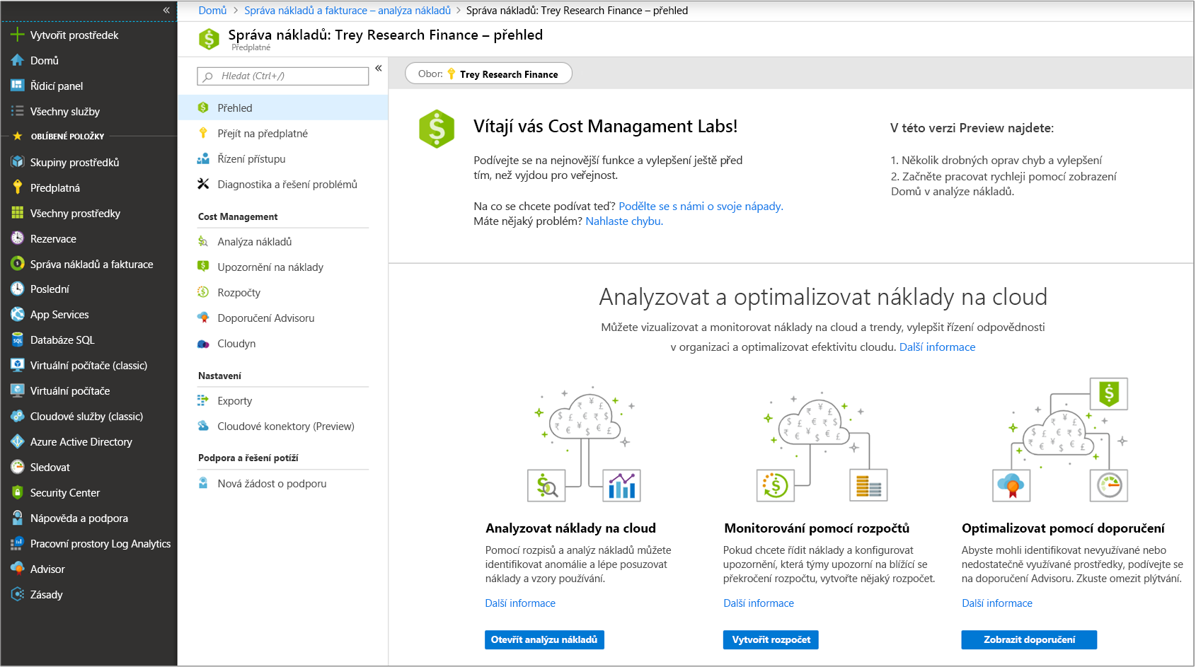Click the Předplatná key icon in sidebar

17,187
